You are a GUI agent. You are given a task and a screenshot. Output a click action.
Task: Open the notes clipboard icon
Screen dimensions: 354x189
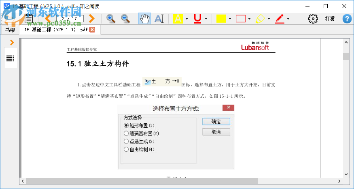(29, 19)
